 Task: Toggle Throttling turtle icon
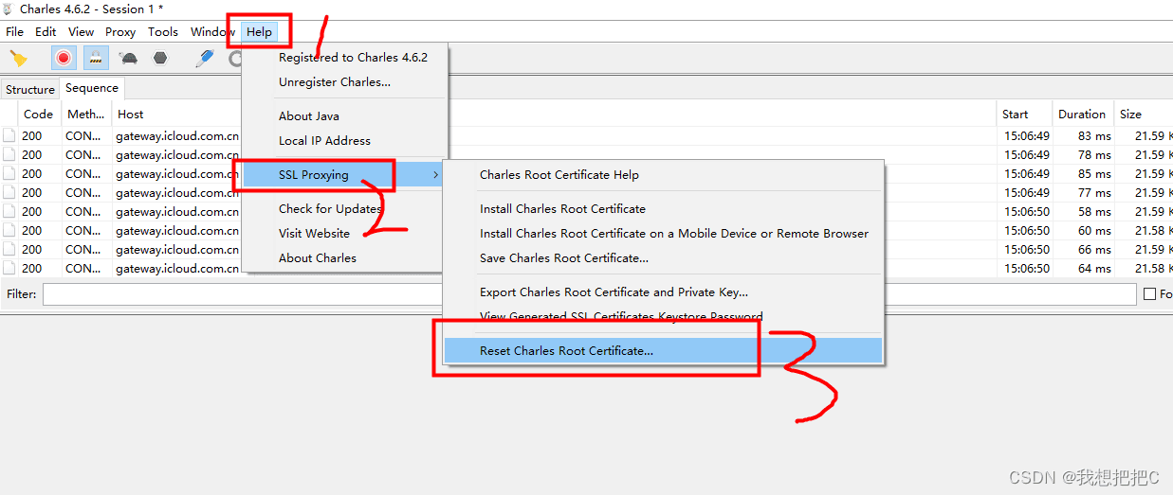[128, 59]
